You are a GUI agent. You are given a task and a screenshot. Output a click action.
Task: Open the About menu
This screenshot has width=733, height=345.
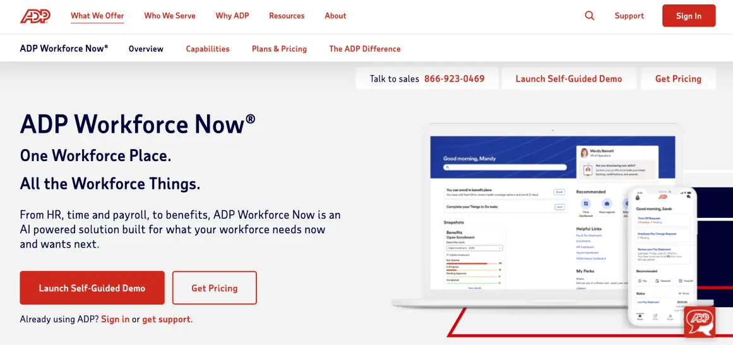pos(335,16)
